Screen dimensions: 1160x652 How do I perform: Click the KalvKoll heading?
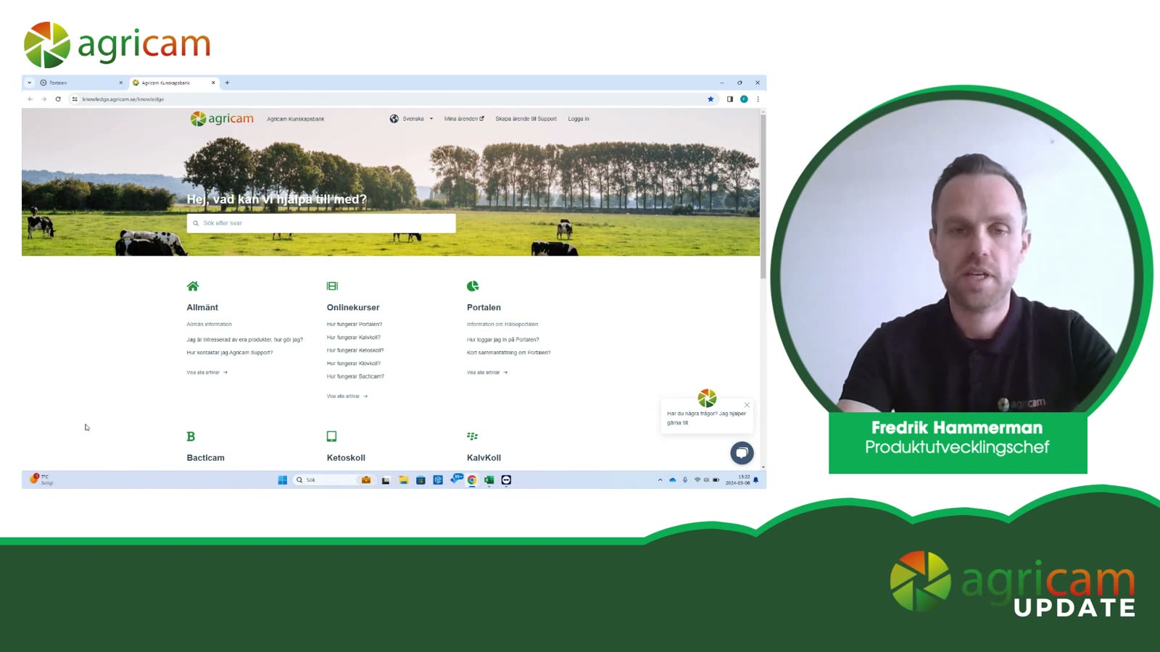click(484, 458)
